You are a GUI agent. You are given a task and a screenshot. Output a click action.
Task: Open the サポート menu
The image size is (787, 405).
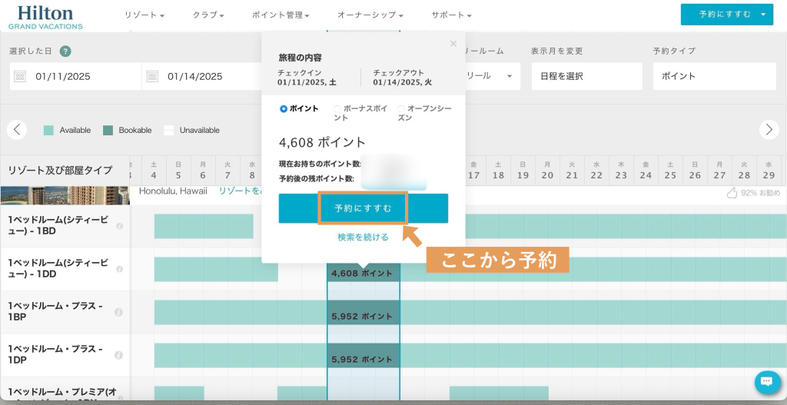pos(451,15)
